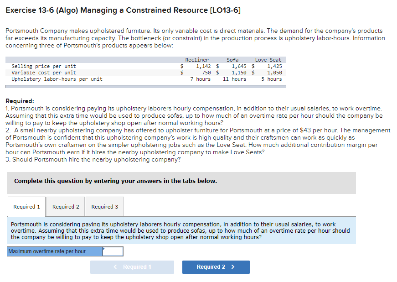Click the Required 2 navigation button
The image size is (397, 282).
pos(216,267)
